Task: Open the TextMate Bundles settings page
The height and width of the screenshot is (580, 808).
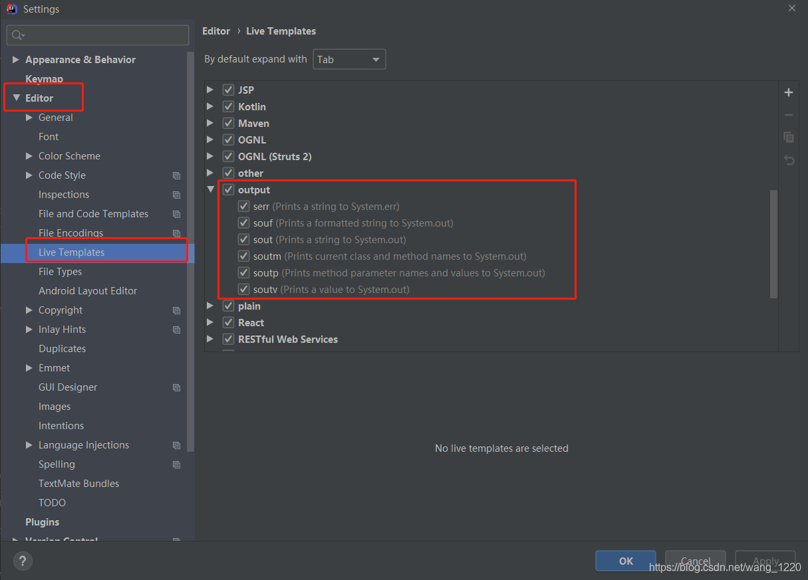Action: click(x=78, y=484)
